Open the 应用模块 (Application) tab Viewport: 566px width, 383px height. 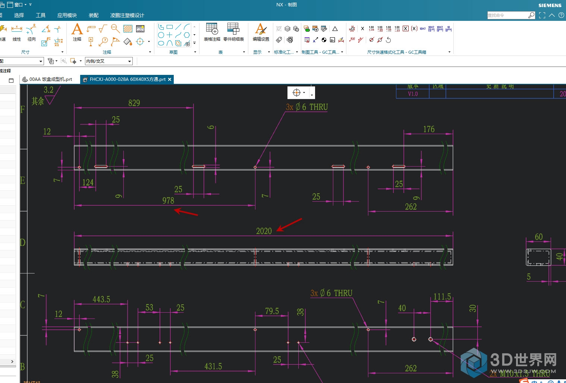click(67, 15)
